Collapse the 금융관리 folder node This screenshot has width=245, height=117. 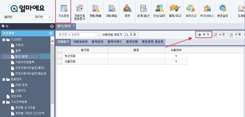tap(4, 80)
